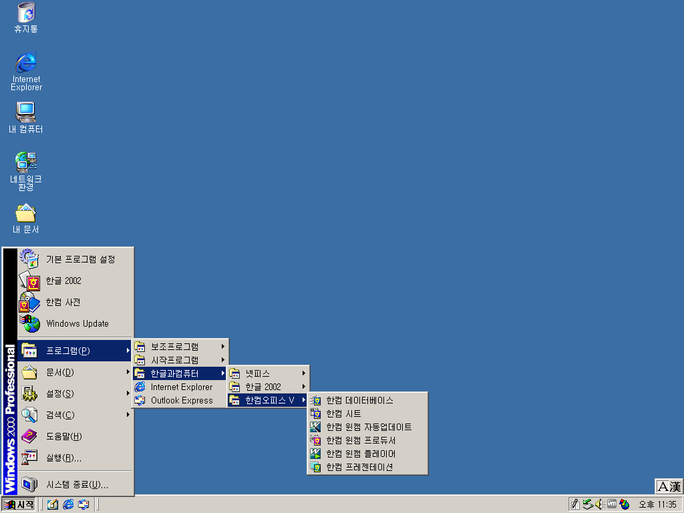This screenshot has height=513, width=684.
Task: Click Show Desktop icon in Quick Launch
Action: 53,505
